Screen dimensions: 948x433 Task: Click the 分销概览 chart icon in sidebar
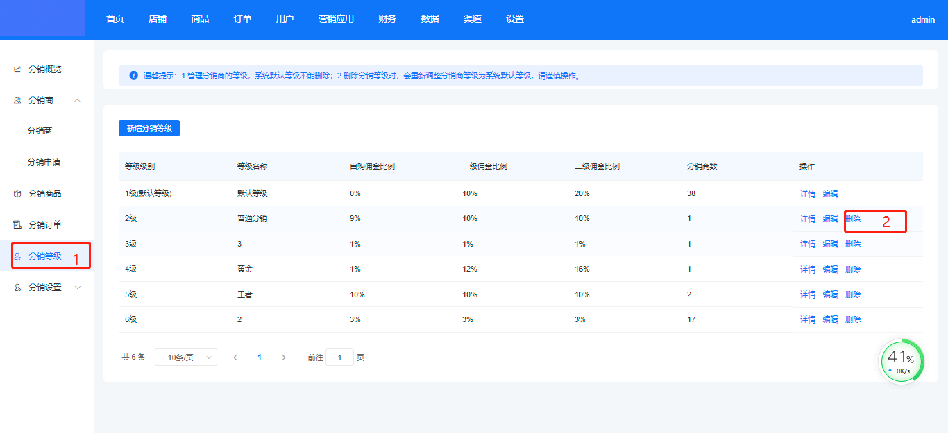[x=17, y=69]
